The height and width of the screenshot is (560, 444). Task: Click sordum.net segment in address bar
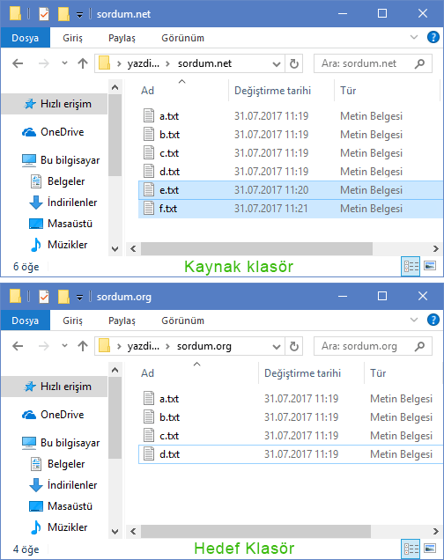(x=204, y=63)
